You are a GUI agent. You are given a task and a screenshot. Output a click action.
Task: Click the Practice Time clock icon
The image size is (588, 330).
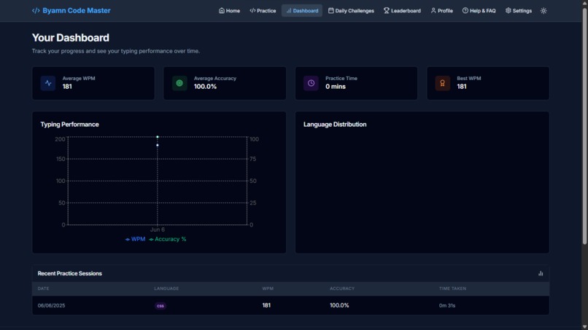(312, 83)
